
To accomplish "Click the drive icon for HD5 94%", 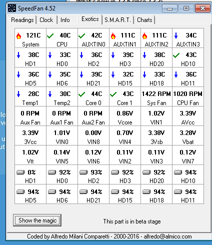I will click(20, 192).
